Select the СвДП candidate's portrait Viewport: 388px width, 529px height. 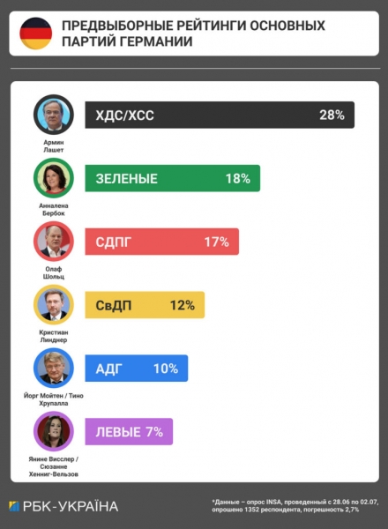pyautogui.click(x=54, y=305)
